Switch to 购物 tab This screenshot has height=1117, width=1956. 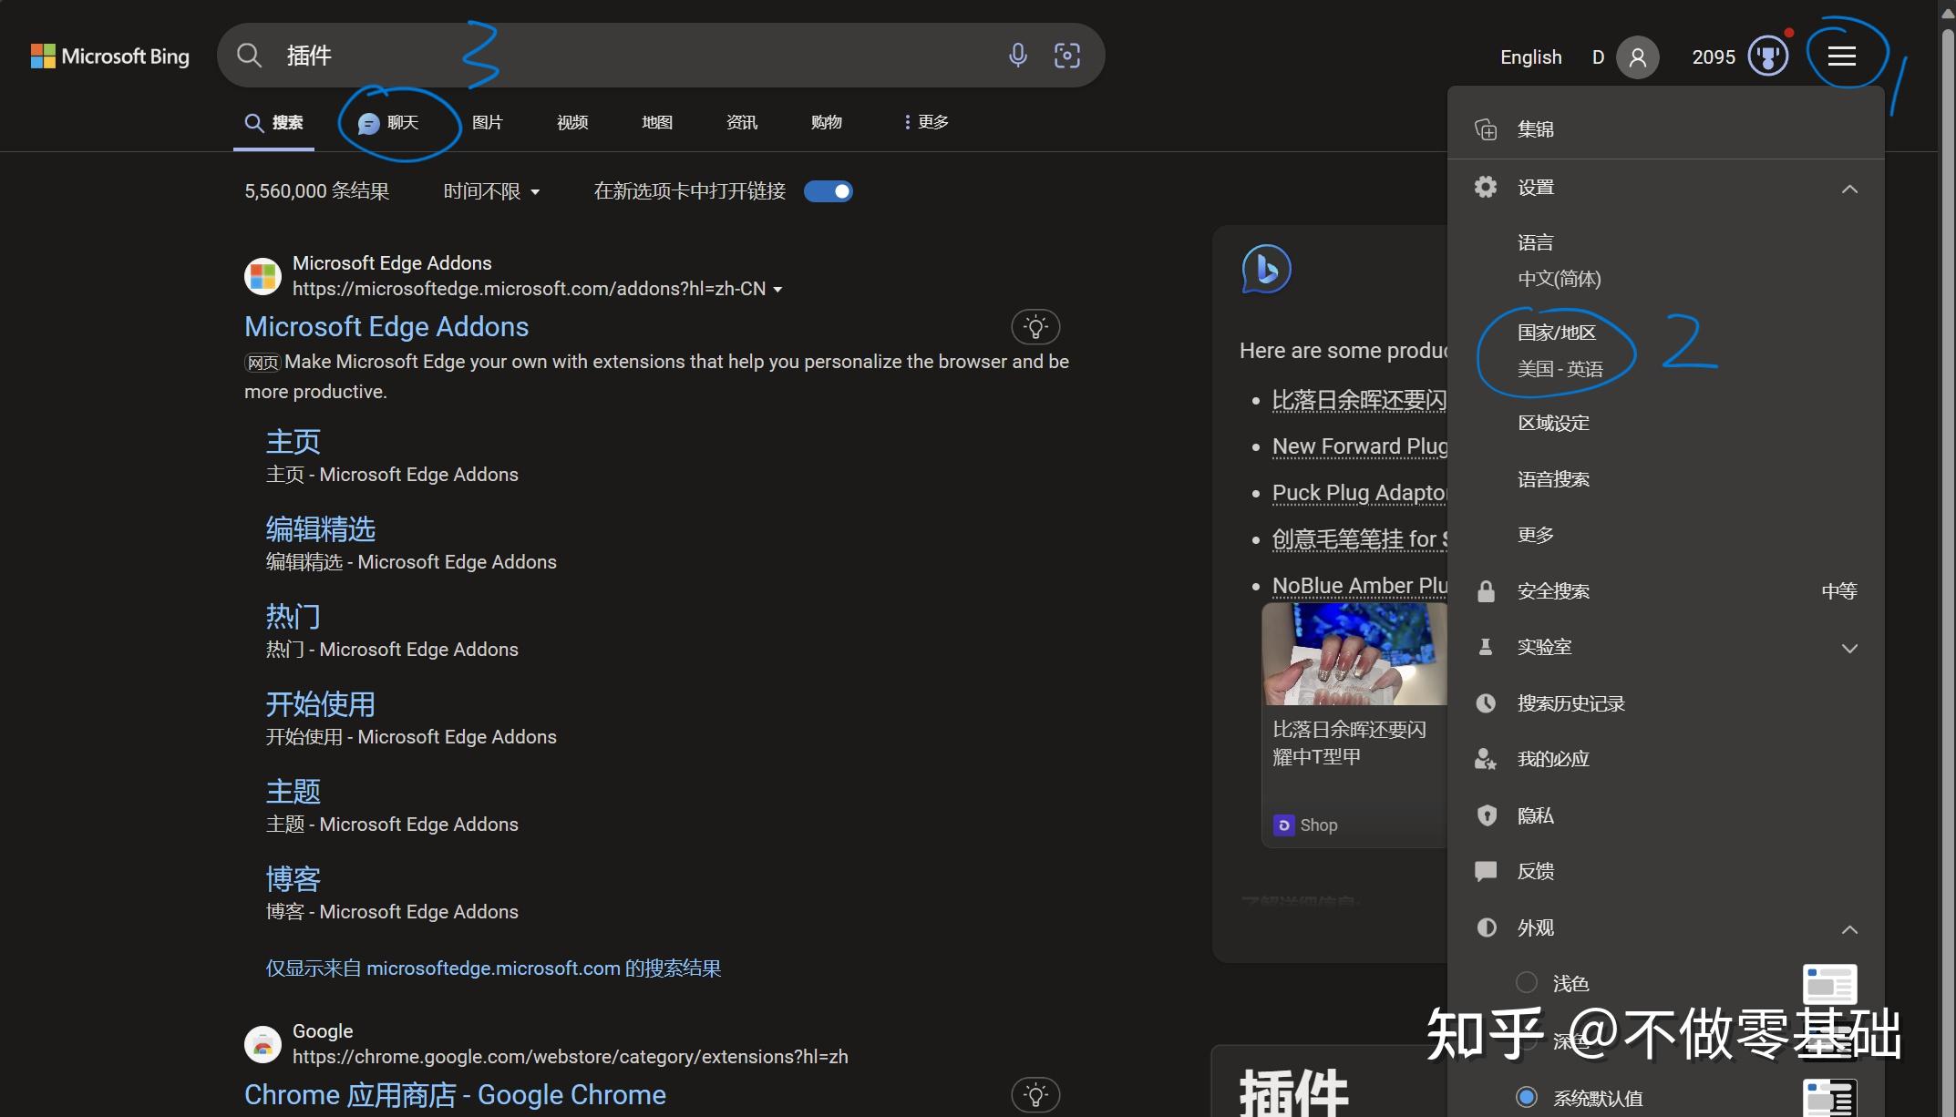pos(827,122)
